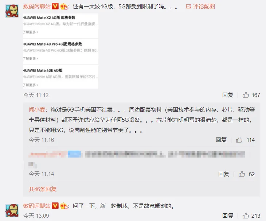Thumbs-up the 13:09 comment with 213 likes
Screen dimensions: 266x221
[x=246, y=216]
